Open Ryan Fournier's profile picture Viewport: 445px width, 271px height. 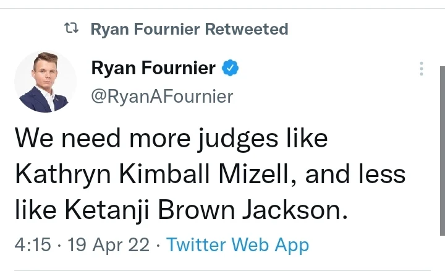click(x=45, y=82)
